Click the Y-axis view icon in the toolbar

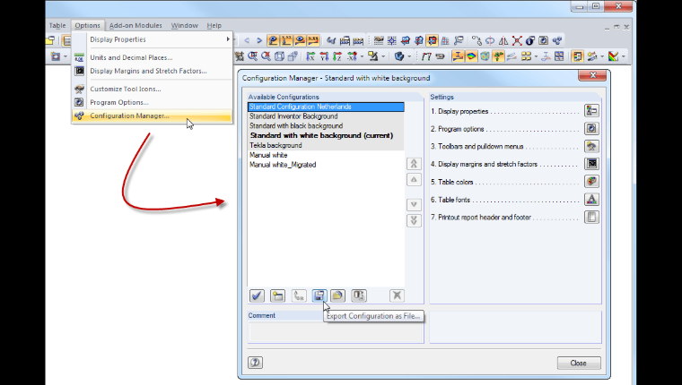[324, 56]
